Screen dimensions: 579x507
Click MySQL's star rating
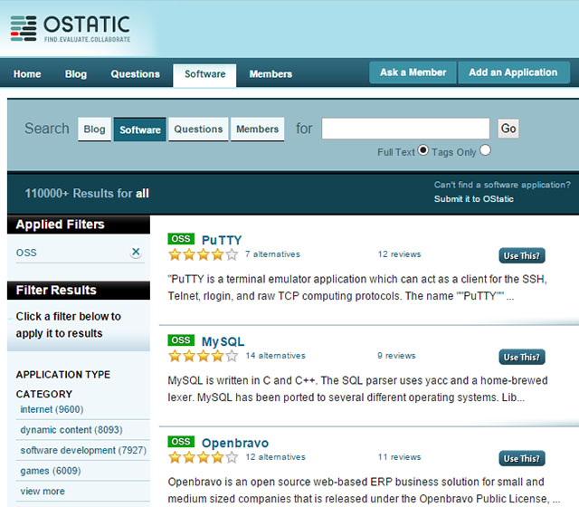pyautogui.click(x=203, y=356)
